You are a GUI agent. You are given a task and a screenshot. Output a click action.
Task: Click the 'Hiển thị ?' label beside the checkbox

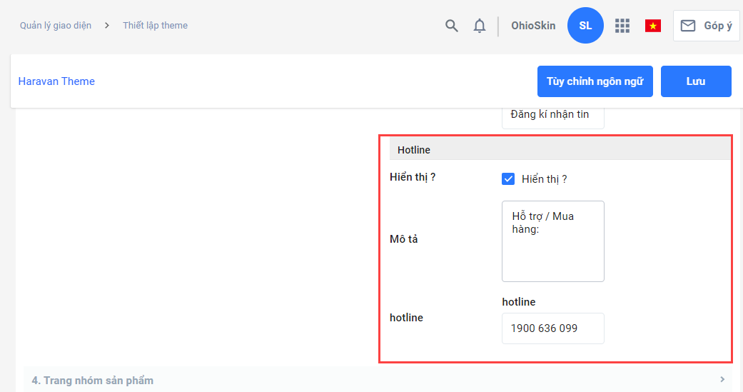pyautogui.click(x=545, y=179)
